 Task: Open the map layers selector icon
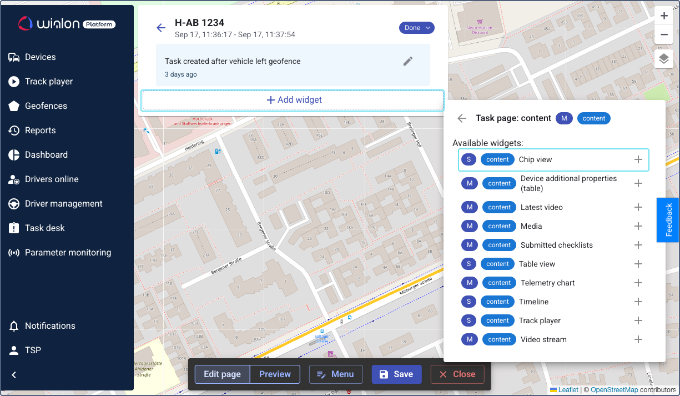coord(664,58)
